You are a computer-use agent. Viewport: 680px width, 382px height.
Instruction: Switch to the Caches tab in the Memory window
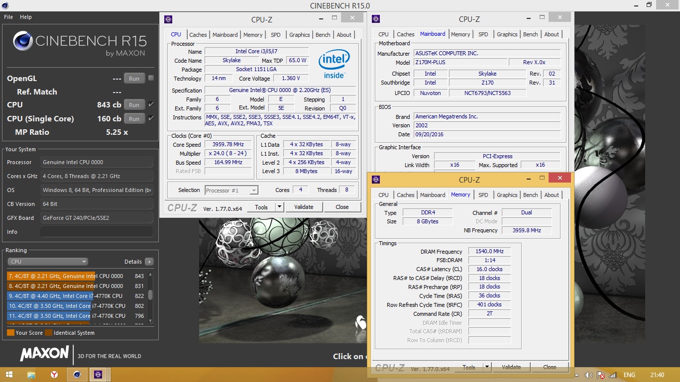(x=406, y=195)
